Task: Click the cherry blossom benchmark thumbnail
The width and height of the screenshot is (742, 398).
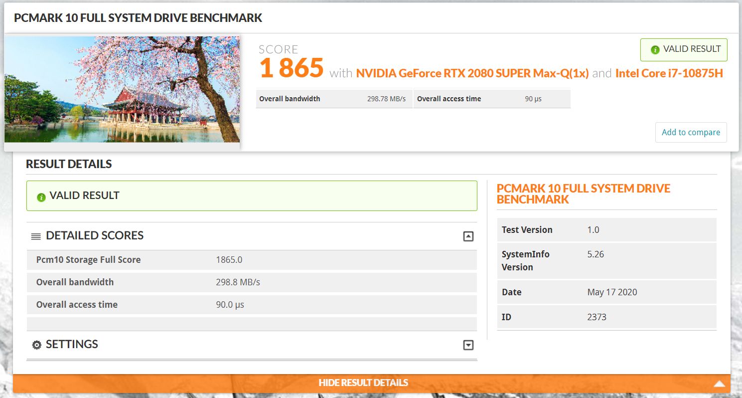Action: pyautogui.click(x=122, y=89)
